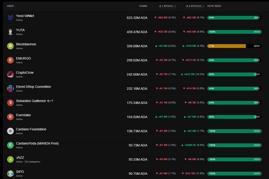Click the JAZZ avatar icon
Image resolution: width=269 pixels, height=179 pixels.
click(x=10, y=159)
